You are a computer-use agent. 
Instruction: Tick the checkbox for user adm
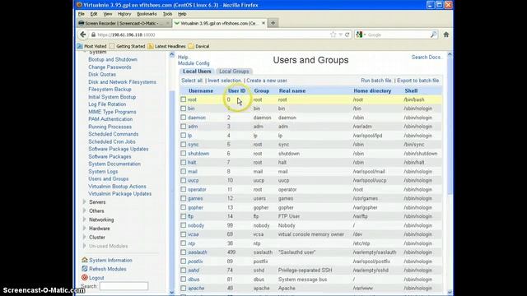tap(183, 127)
